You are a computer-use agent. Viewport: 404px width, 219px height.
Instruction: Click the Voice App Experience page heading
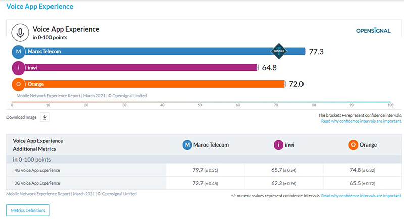(x=39, y=7)
